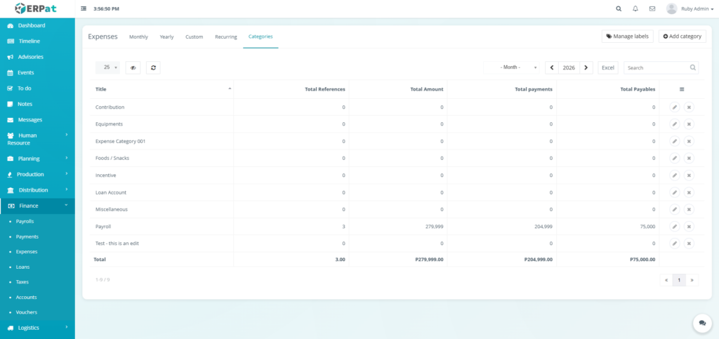Open the chat bubble widget
Screen dimensions: 719x339
click(701, 323)
